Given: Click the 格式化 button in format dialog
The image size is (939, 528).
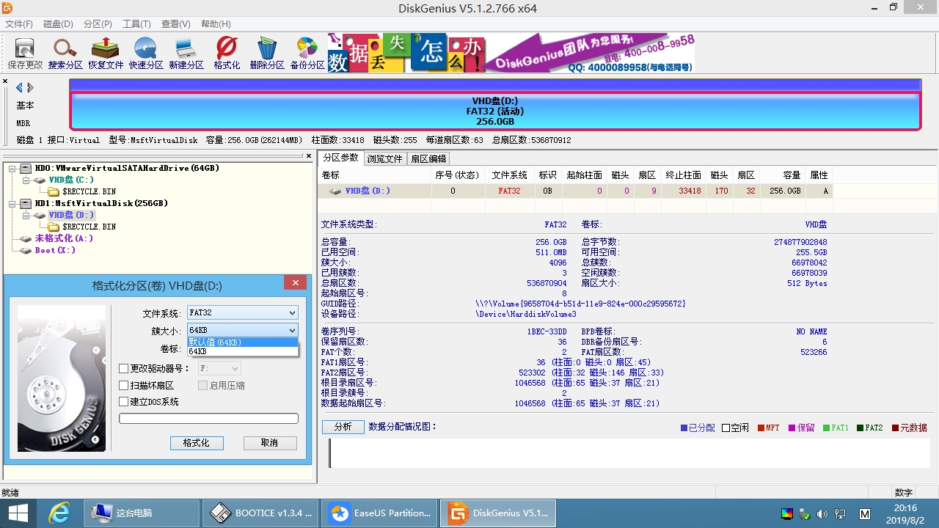Looking at the screenshot, I should [197, 443].
